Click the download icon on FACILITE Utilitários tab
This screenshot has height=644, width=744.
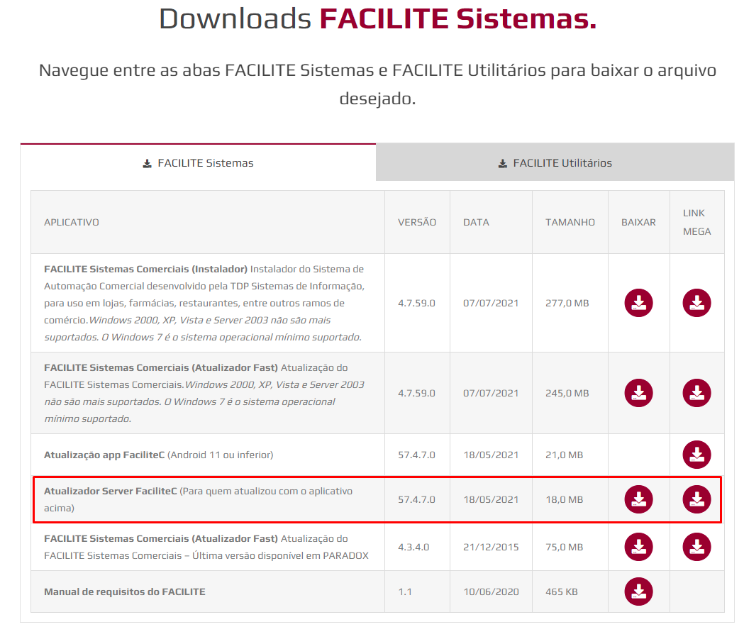pyautogui.click(x=502, y=164)
